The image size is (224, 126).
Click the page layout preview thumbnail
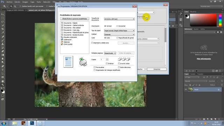[68, 62]
